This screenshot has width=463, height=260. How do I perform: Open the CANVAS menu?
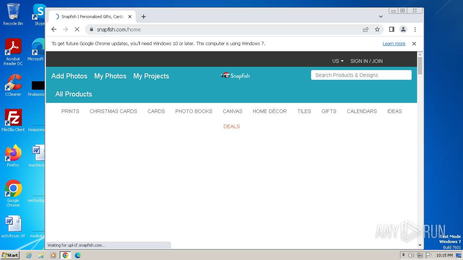pos(233,111)
